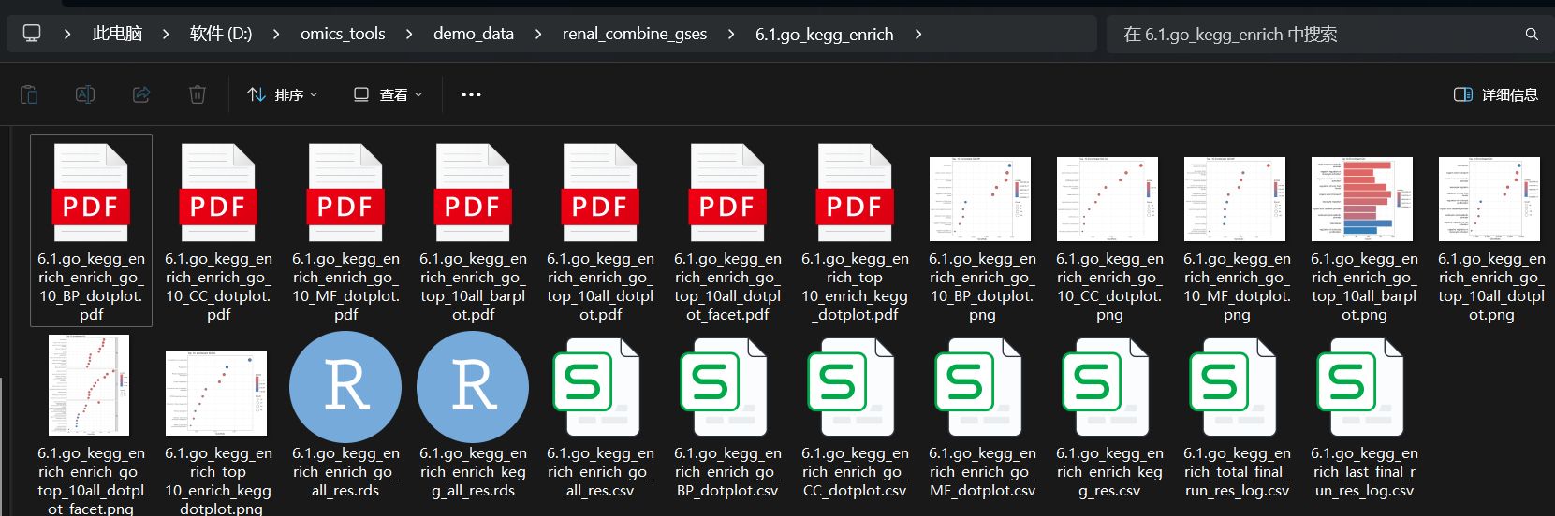
Task: Navigate to 此电脑 breadcrumb
Action: coord(117,34)
